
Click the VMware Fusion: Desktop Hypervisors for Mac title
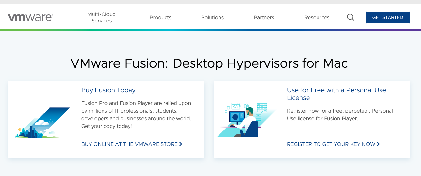click(209, 63)
